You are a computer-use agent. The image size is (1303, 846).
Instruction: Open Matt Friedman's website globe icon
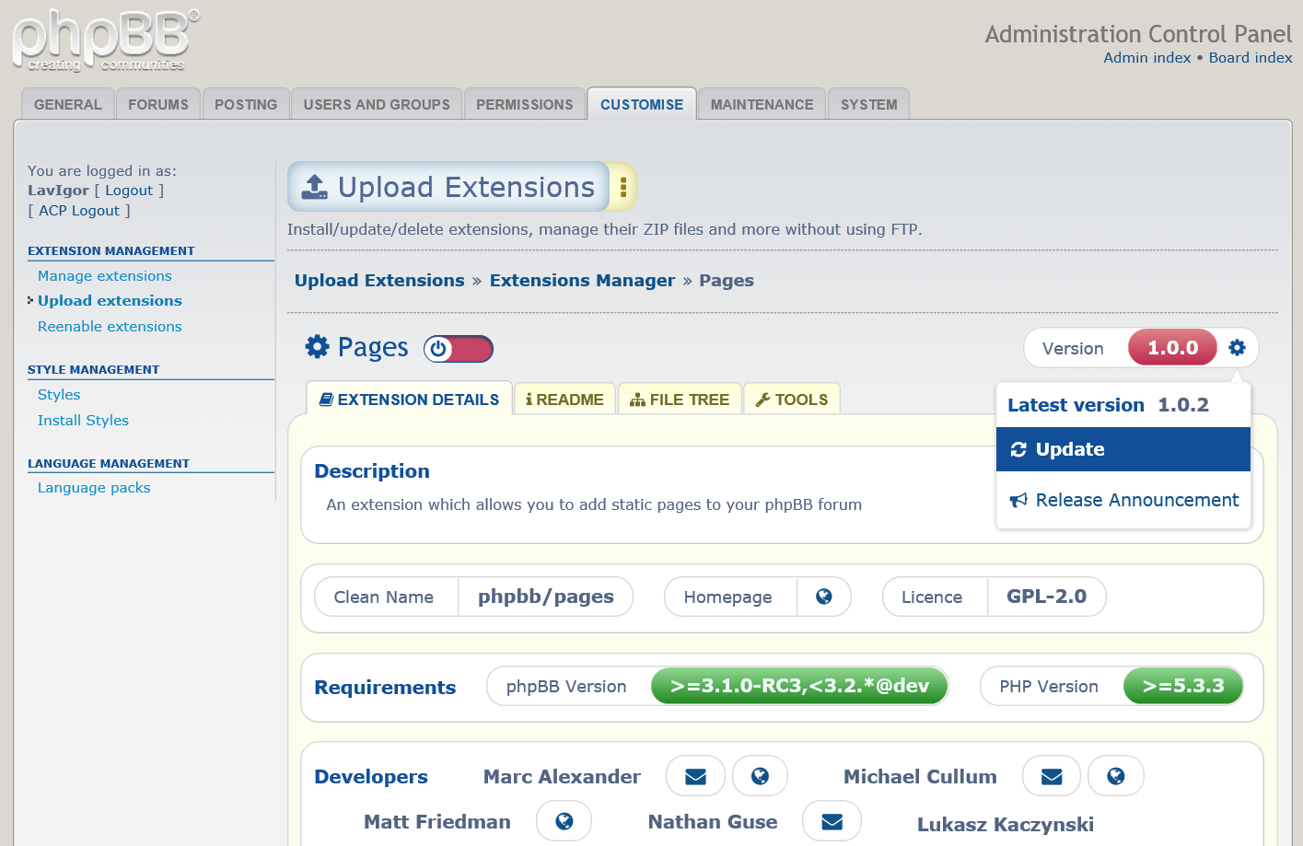[564, 821]
